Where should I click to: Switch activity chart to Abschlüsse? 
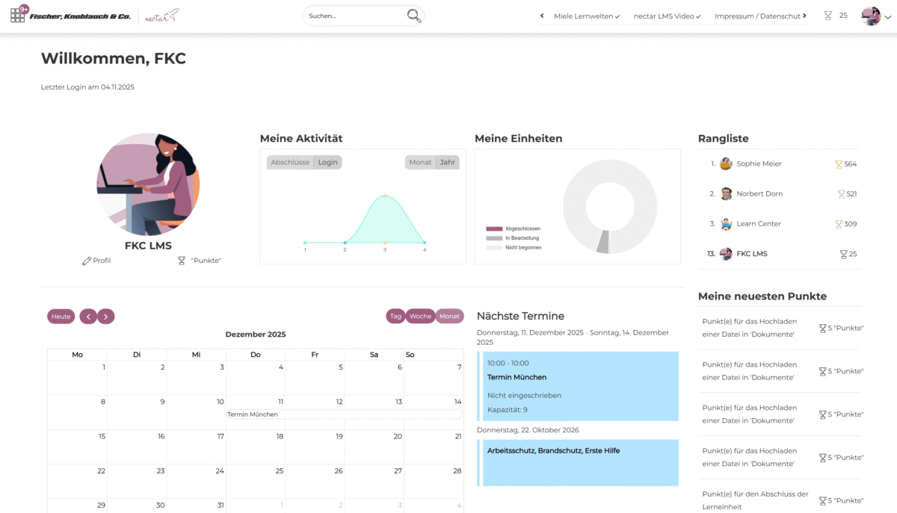[290, 162]
